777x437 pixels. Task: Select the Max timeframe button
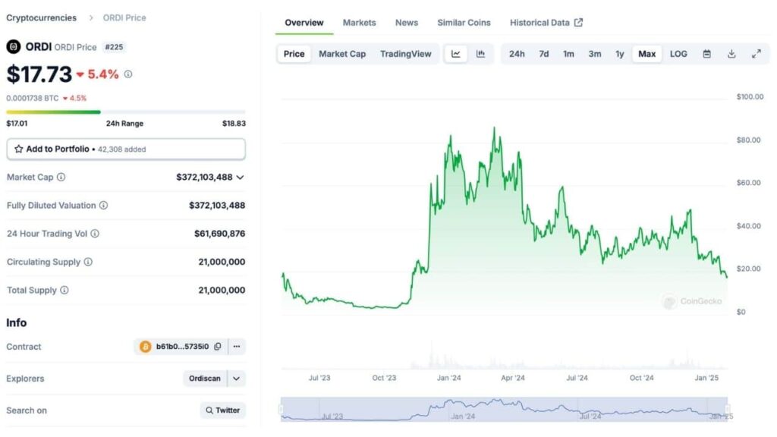click(647, 53)
